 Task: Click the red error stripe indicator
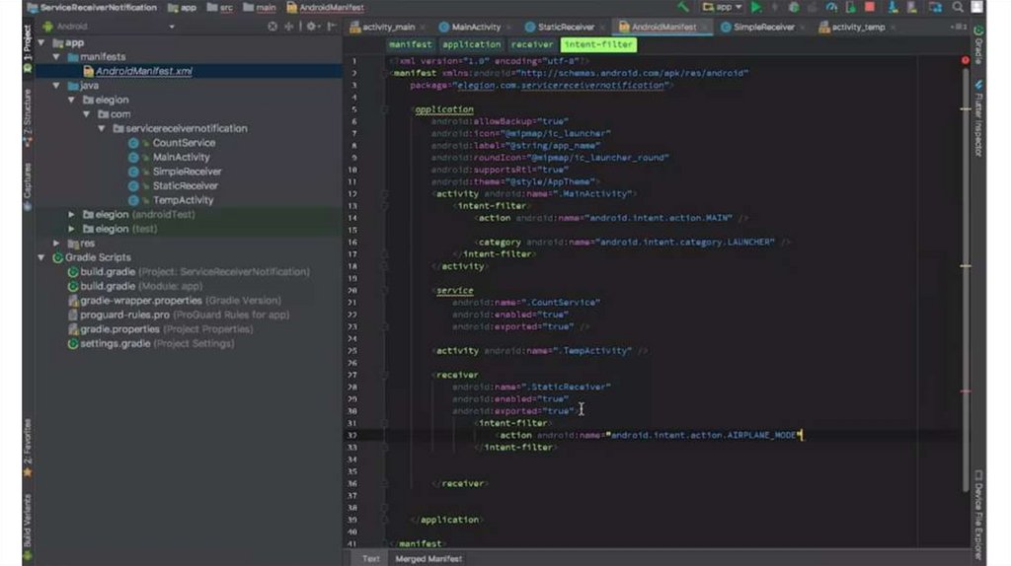(966, 60)
